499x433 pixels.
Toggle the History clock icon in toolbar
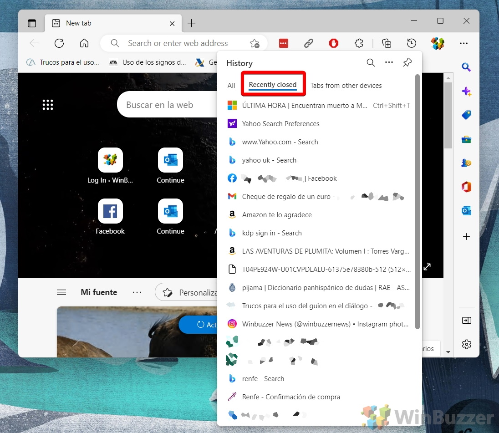tap(412, 43)
